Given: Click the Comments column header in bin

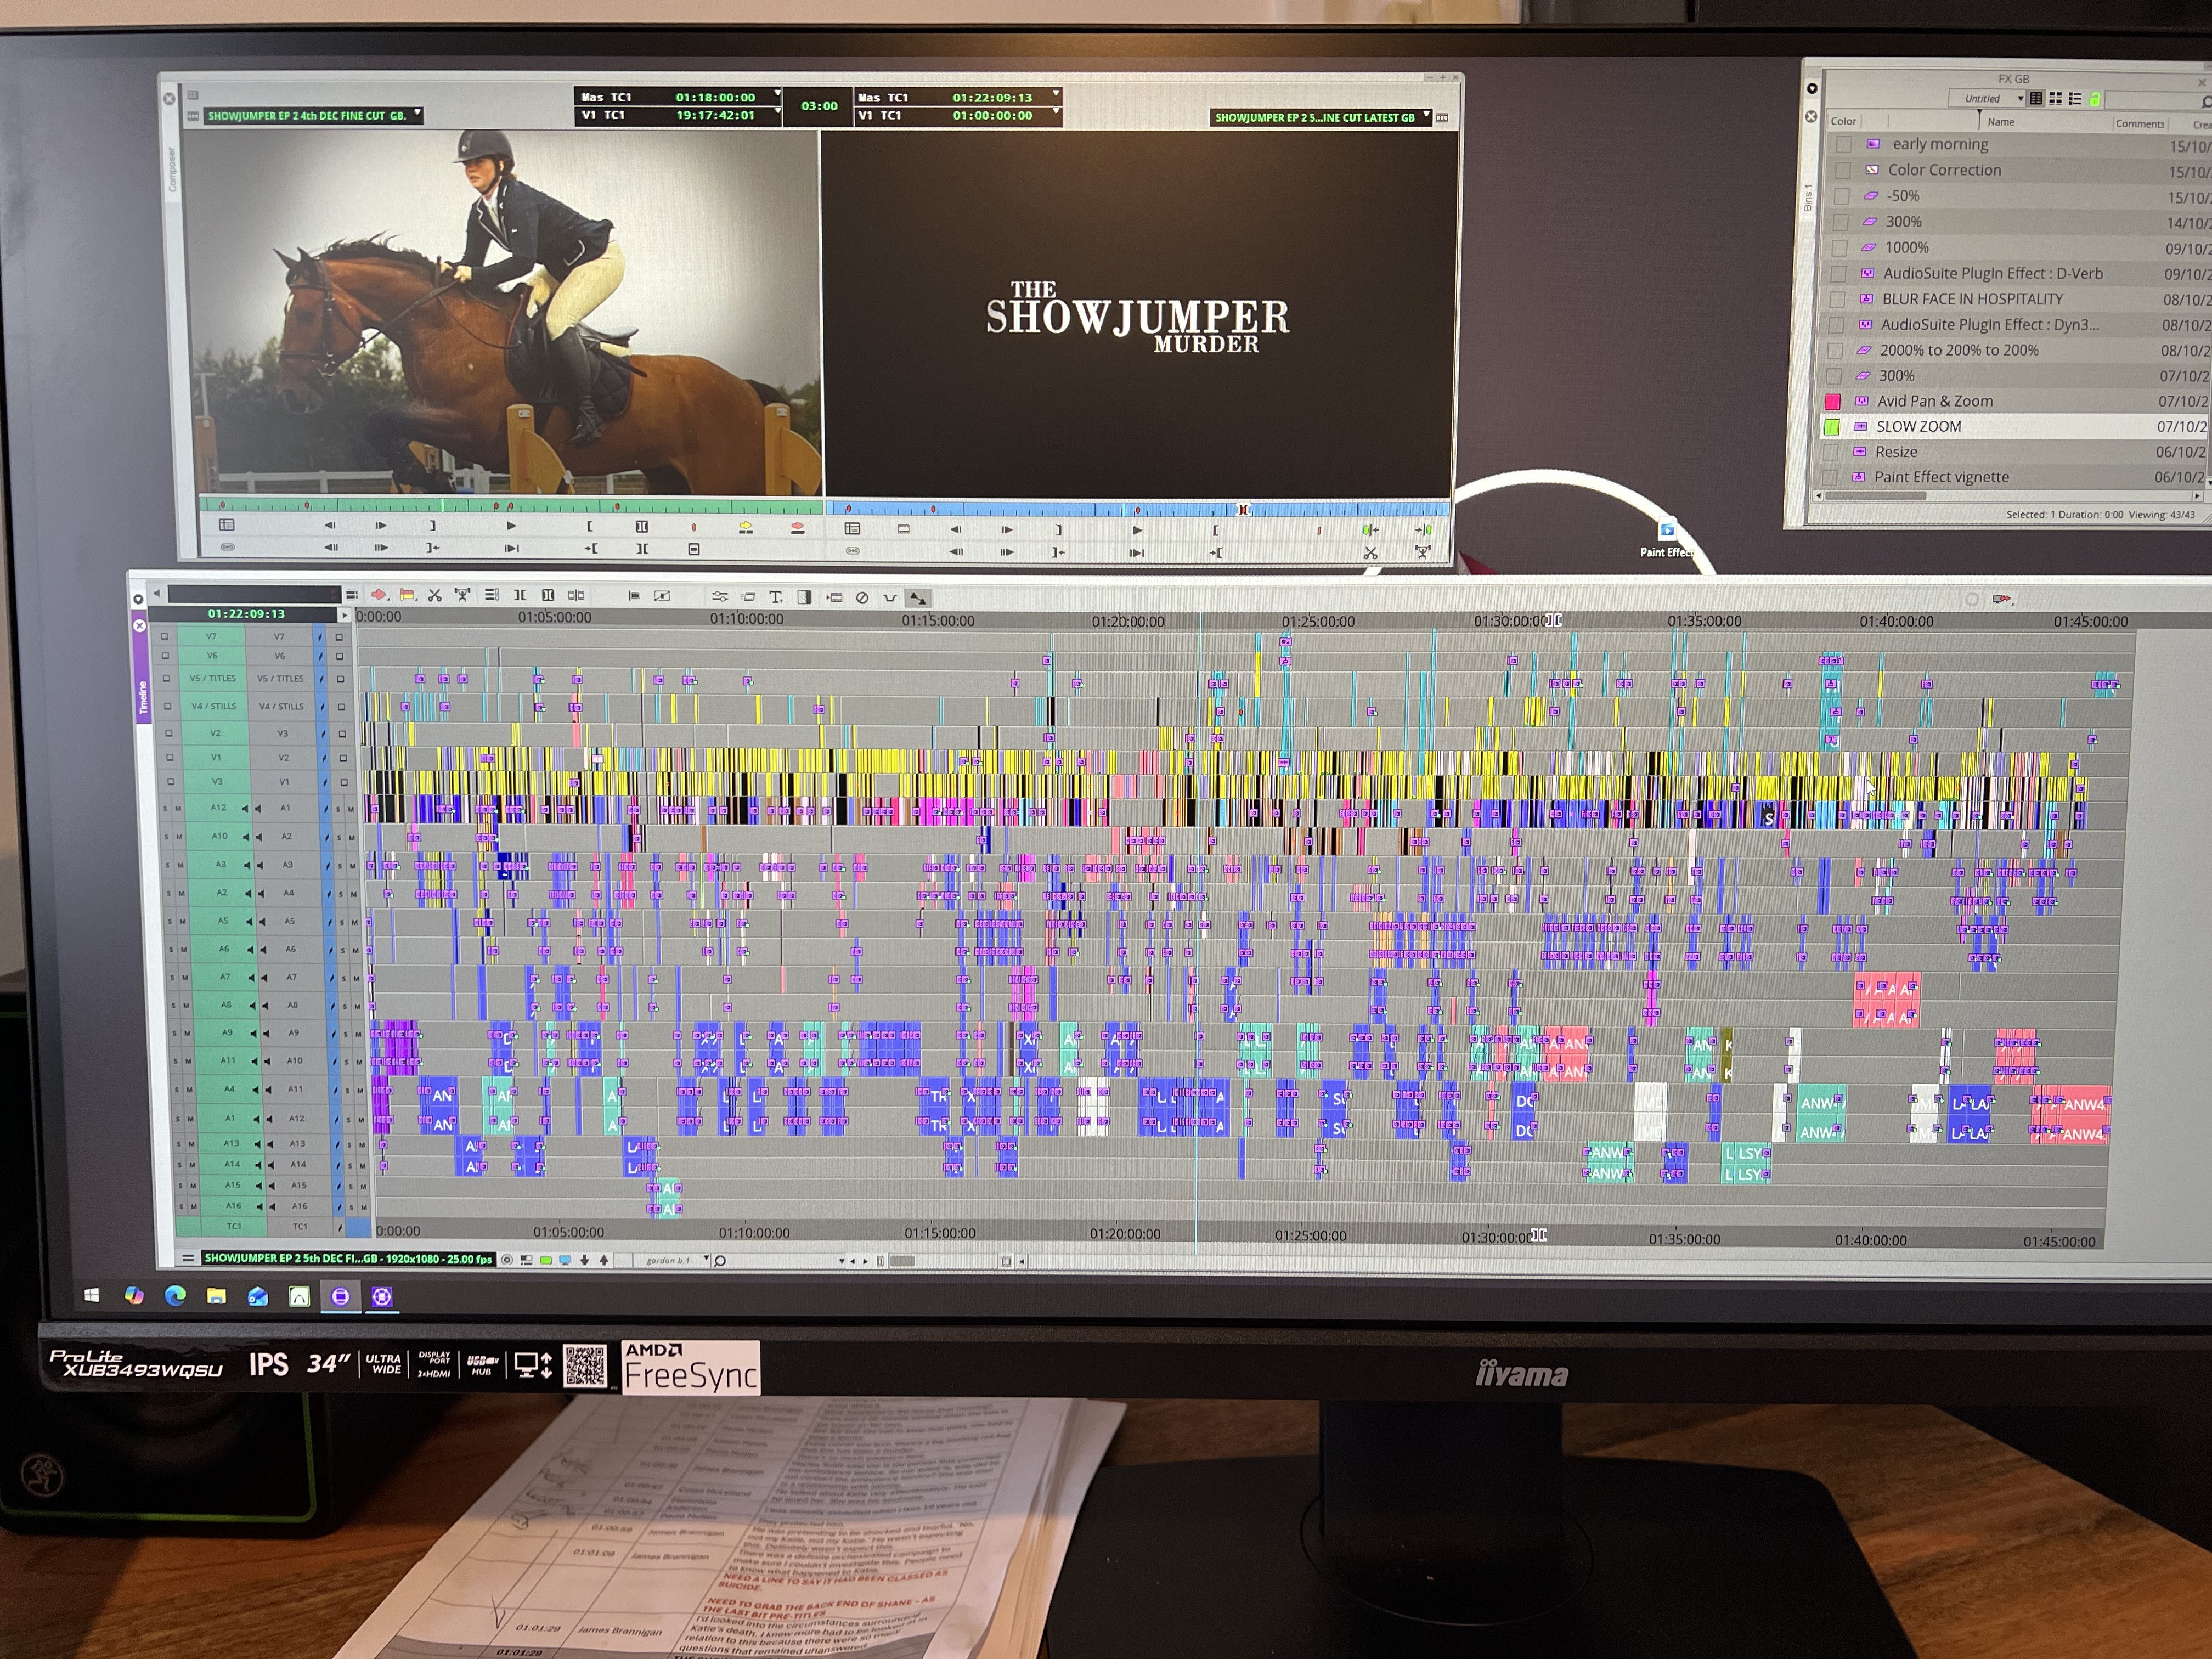Looking at the screenshot, I should [x=2139, y=124].
